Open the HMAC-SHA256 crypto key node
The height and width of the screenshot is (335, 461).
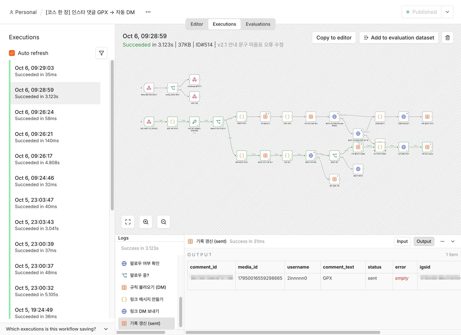pyautogui.click(x=194, y=122)
